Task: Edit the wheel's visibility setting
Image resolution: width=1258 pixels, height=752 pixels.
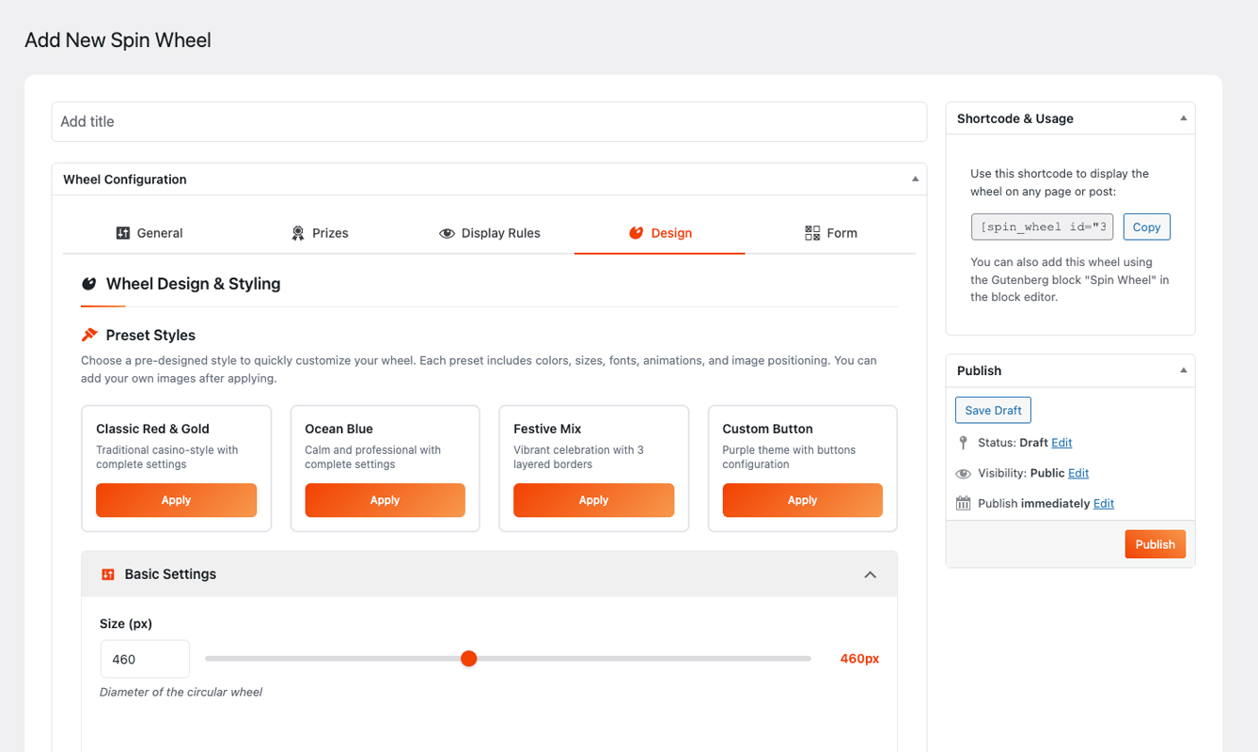Action: (1077, 473)
